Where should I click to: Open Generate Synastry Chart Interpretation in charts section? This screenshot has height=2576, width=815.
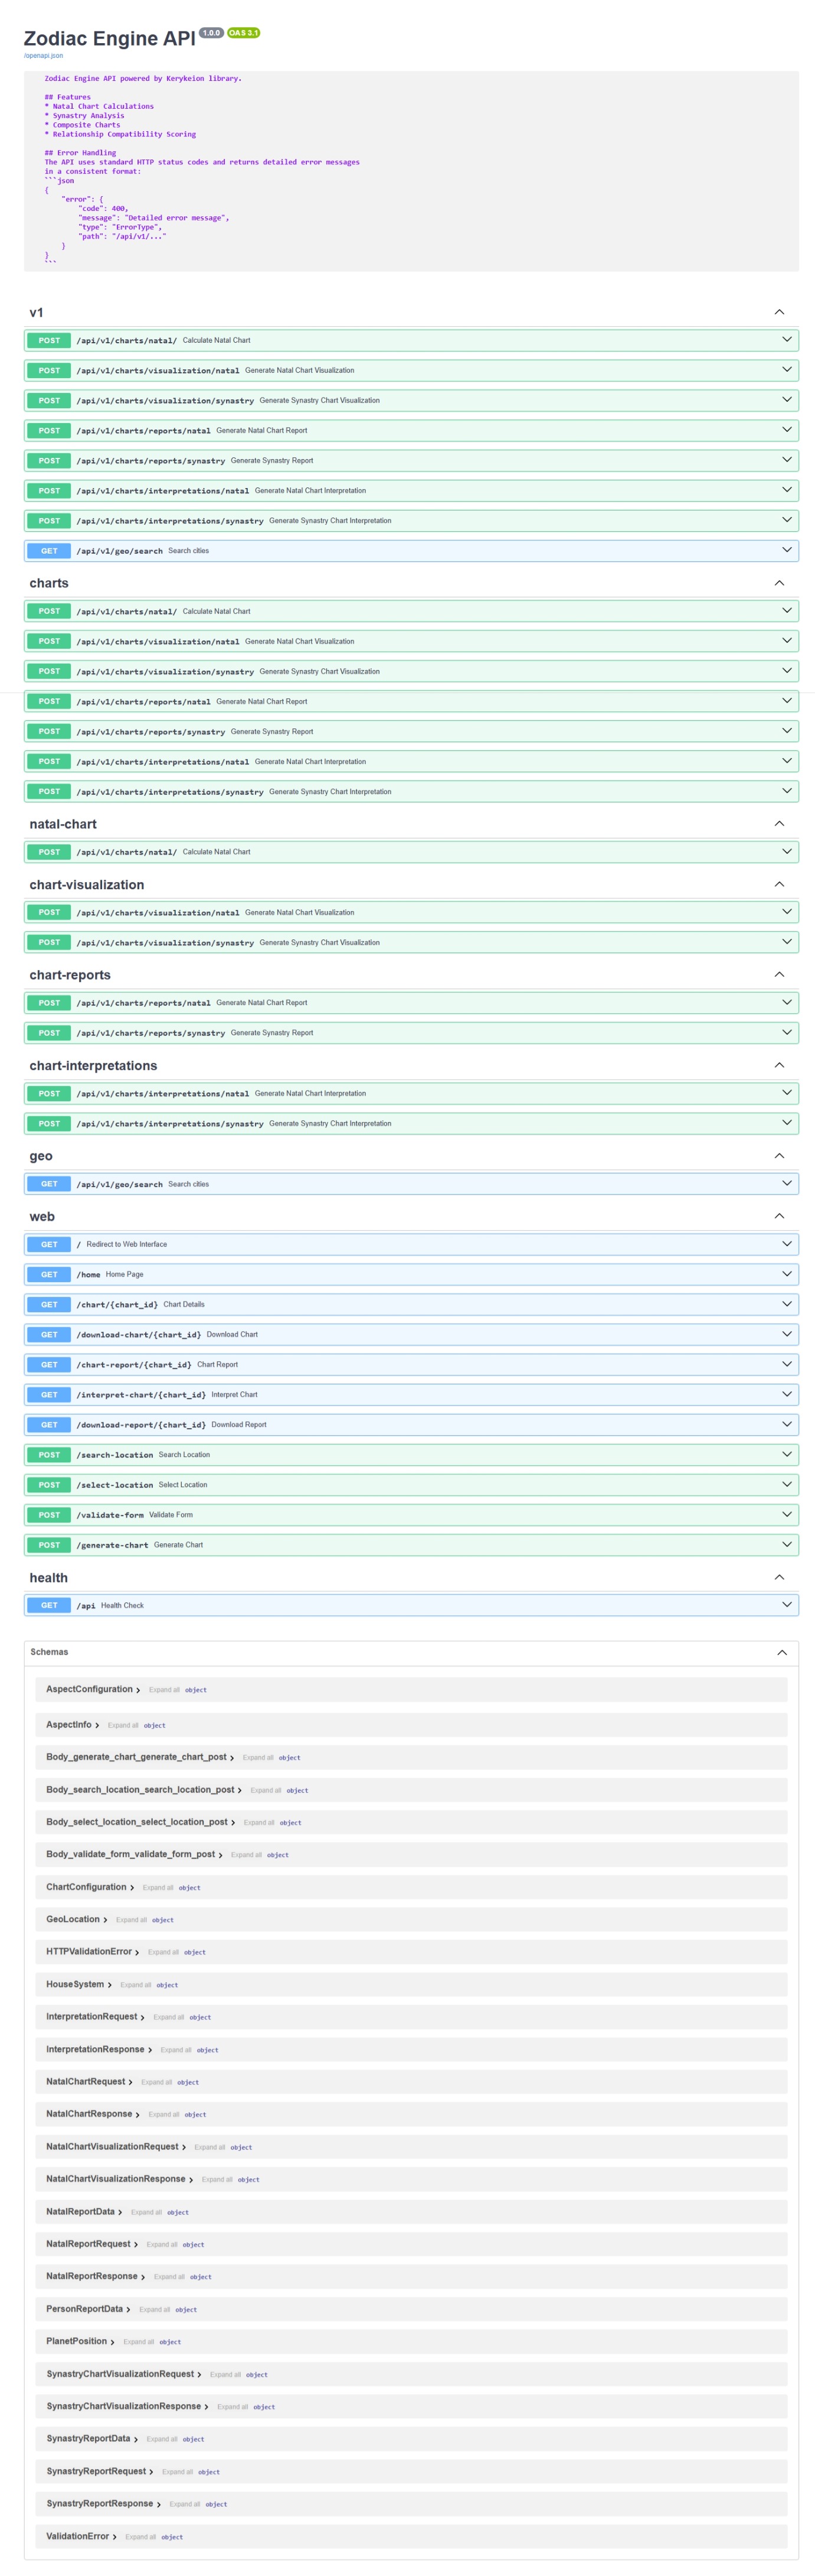tap(411, 791)
